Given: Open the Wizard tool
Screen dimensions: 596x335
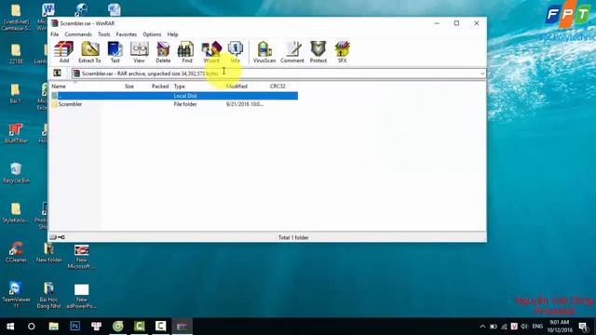Looking at the screenshot, I should coord(211,52).
